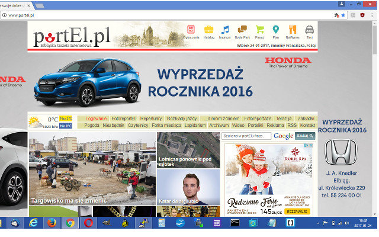Click the red shield extension icon
Screen dimensions: 379x237
[362, 15]
